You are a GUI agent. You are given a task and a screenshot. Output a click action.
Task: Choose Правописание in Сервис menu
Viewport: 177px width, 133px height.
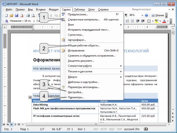tap(92, 14)
